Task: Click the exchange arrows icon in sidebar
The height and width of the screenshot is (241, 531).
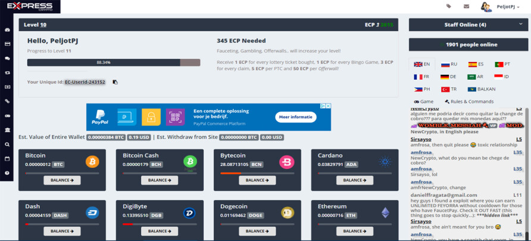Action: (x=7, y=73)
